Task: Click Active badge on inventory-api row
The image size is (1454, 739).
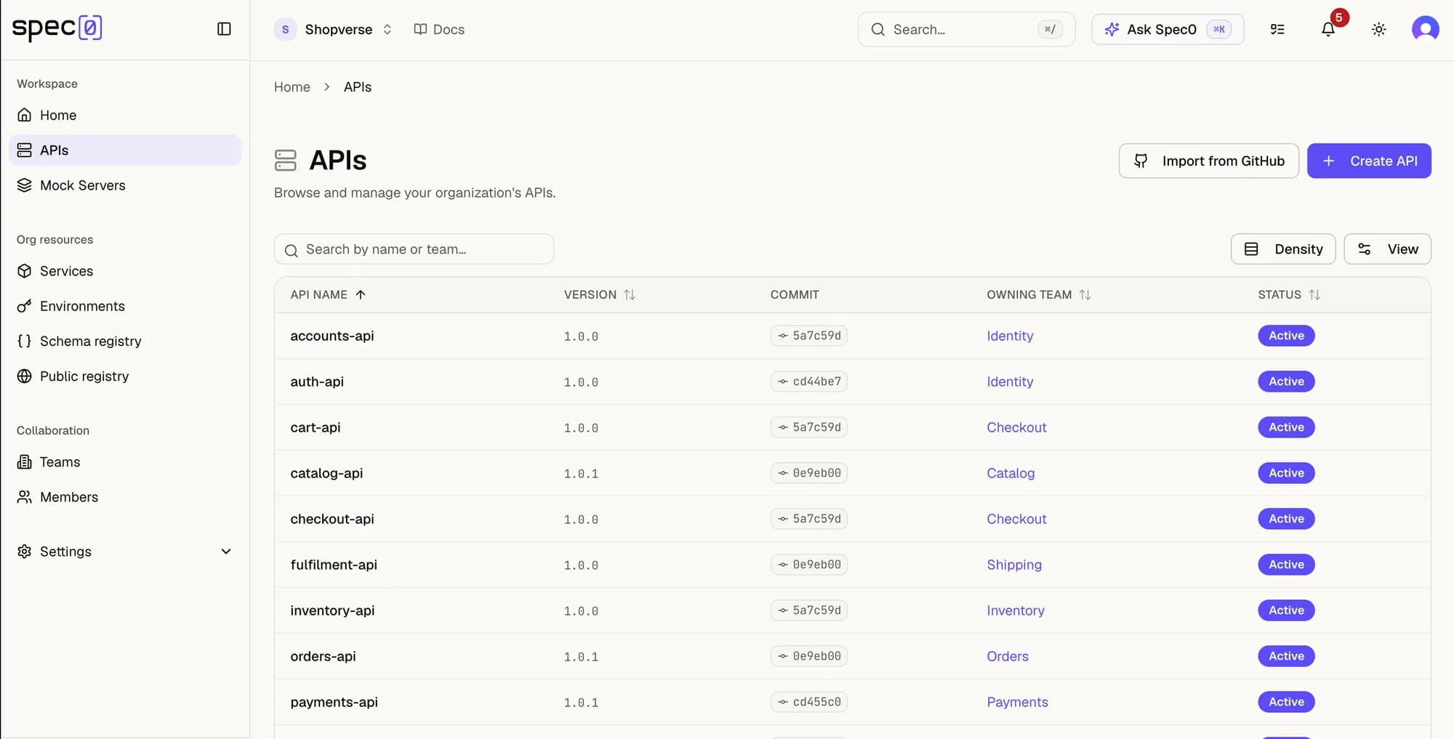Action: [1286, 610]
